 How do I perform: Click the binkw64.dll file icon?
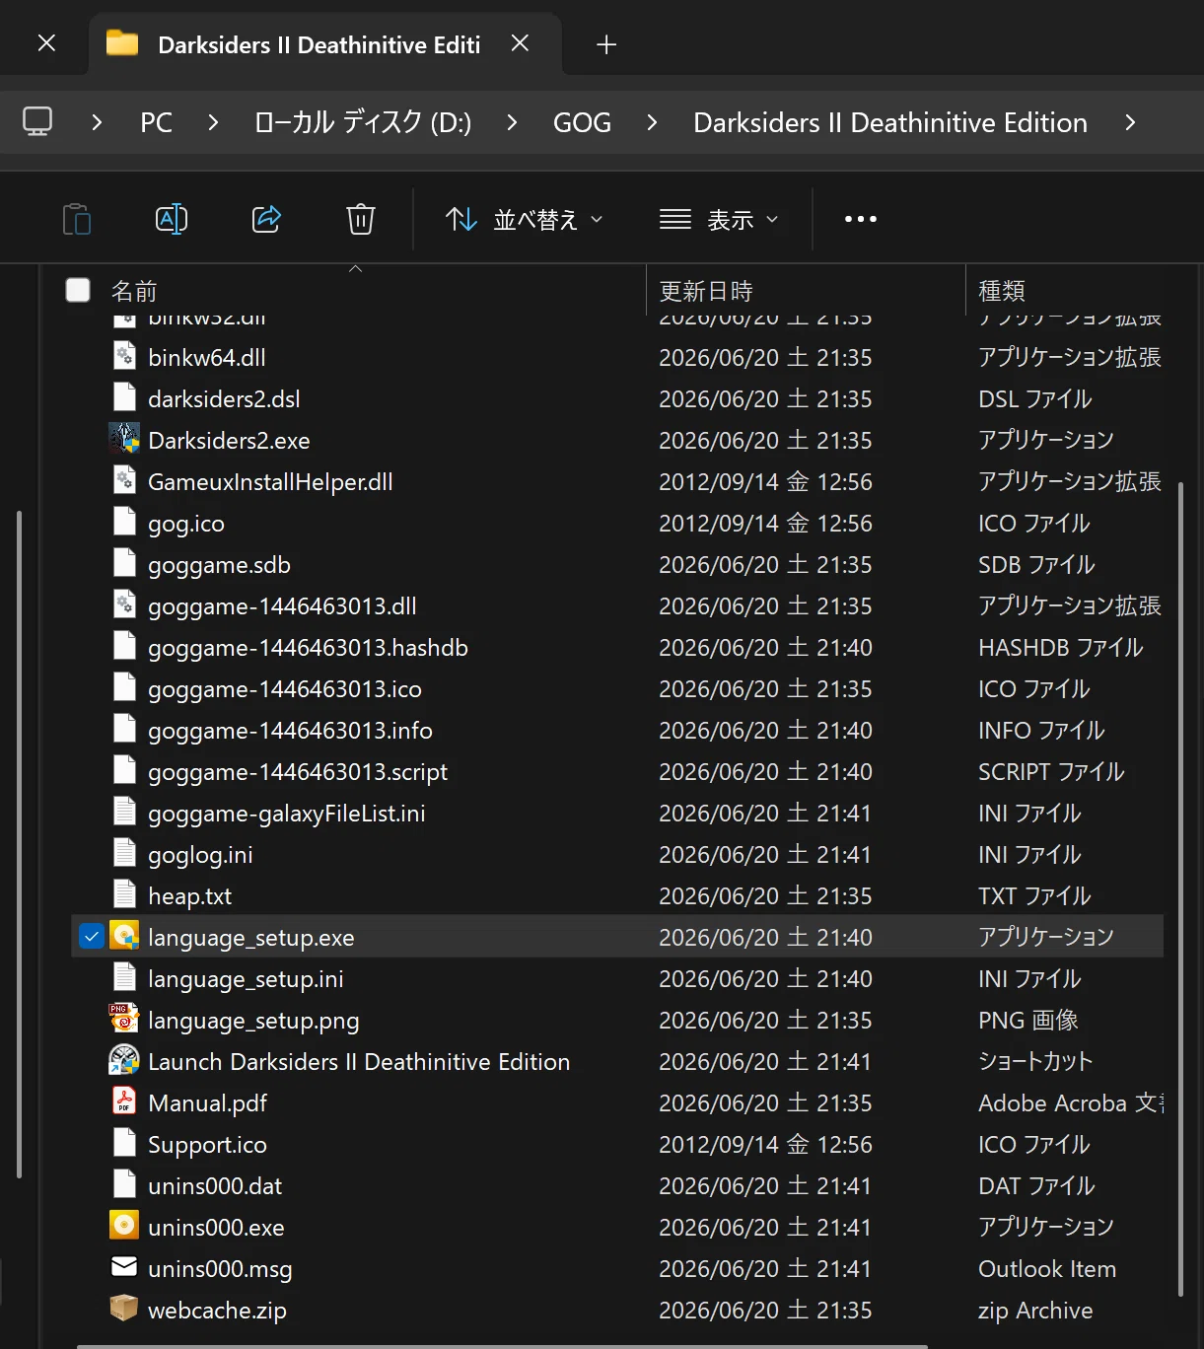click(124, 356)
